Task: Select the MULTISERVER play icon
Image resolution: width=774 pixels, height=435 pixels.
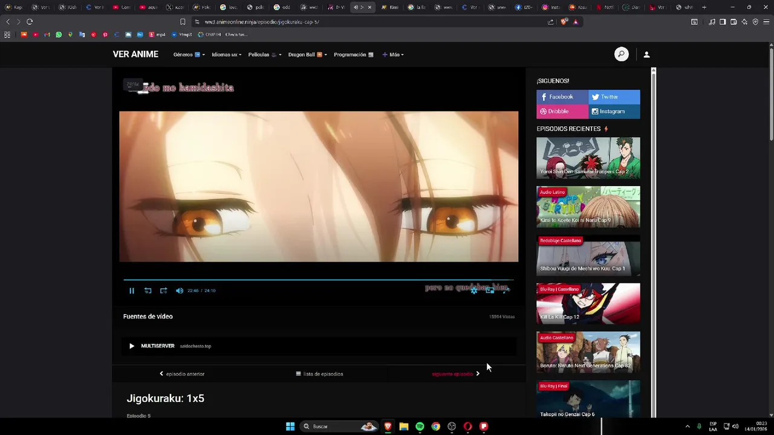Action: click(x=131, y=346)
